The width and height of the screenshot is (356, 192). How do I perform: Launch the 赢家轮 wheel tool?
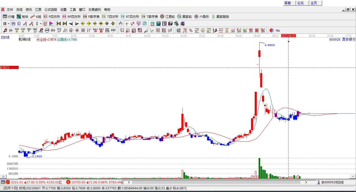pyautogui.click(x=185, y=17)
